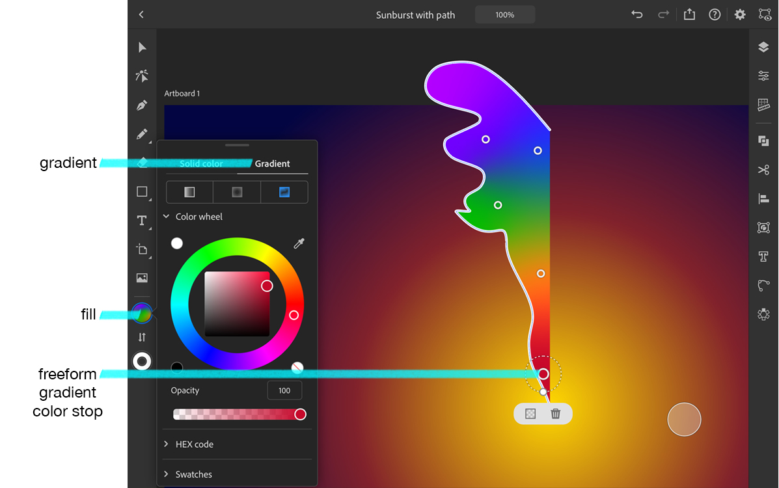Select the radial gradient type
Image resolution: width=779 pixels, height=488 pixels.
236,192
